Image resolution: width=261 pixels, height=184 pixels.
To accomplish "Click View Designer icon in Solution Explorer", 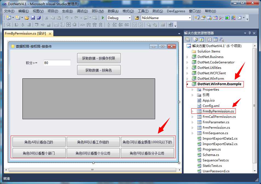I will point(215,39).
